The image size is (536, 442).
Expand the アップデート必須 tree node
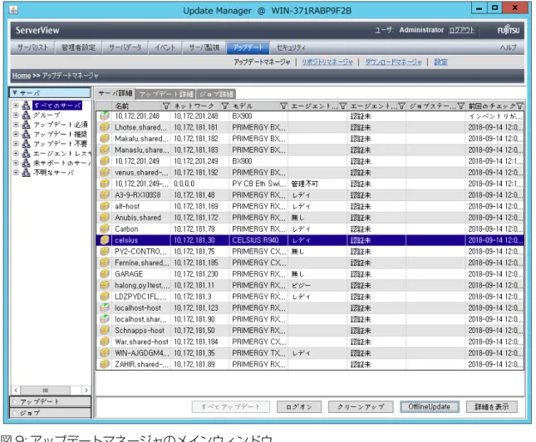[x=16, y=125]
